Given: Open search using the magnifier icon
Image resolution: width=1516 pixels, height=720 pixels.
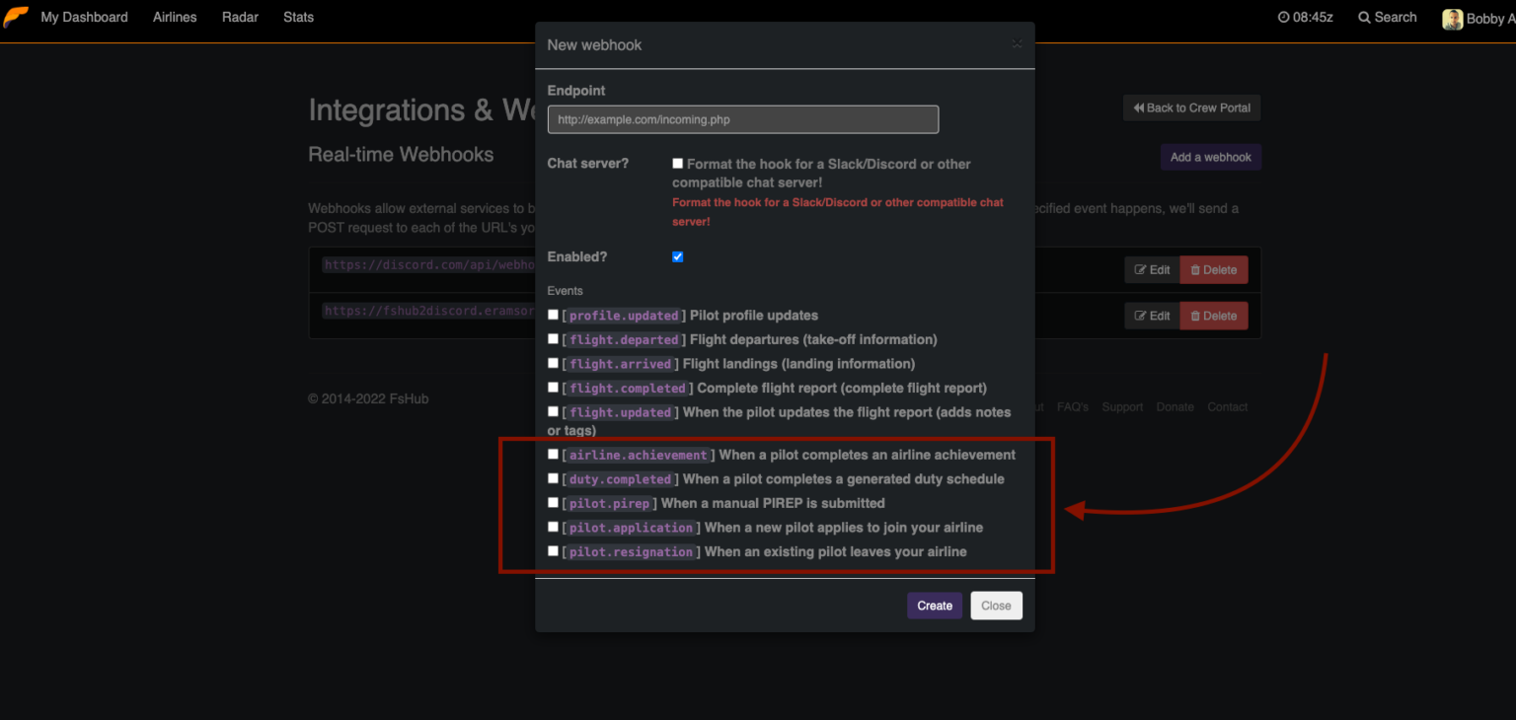Looking at the screenshot, I should (x=1363, y=17).
